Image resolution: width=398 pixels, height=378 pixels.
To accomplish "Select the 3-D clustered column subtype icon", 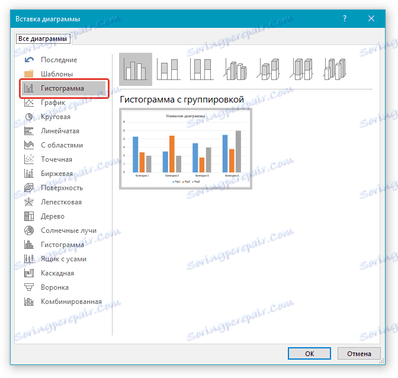I will pos(235,69).
